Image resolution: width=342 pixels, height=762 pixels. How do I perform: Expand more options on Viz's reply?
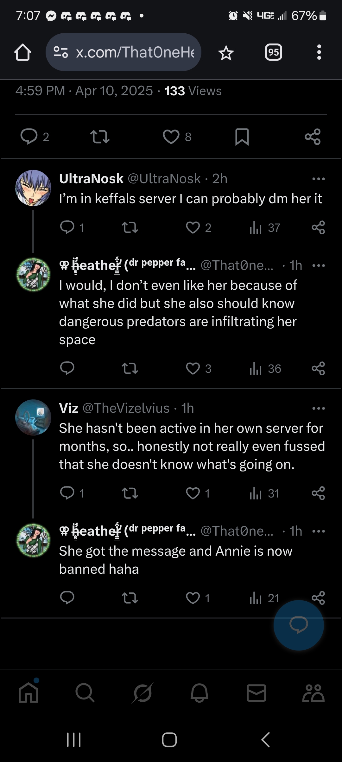click(318, 408)
